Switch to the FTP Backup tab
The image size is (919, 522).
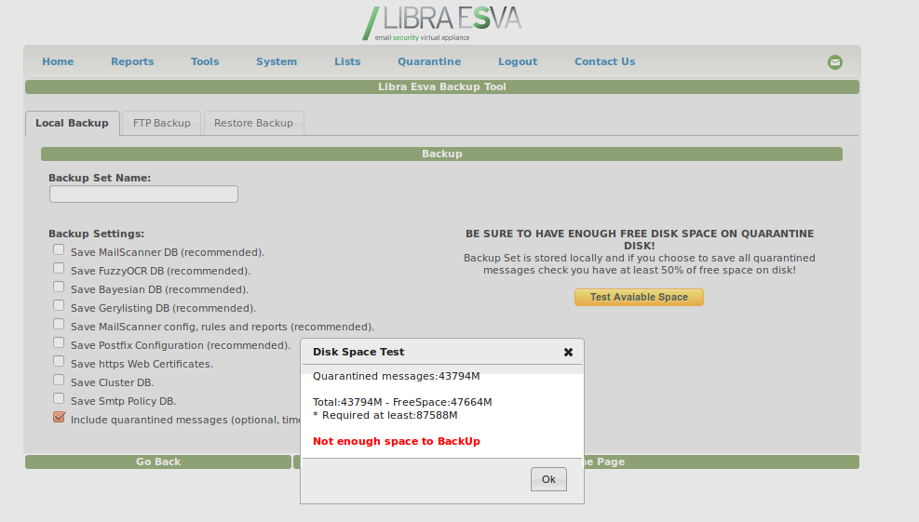point(162,123)
